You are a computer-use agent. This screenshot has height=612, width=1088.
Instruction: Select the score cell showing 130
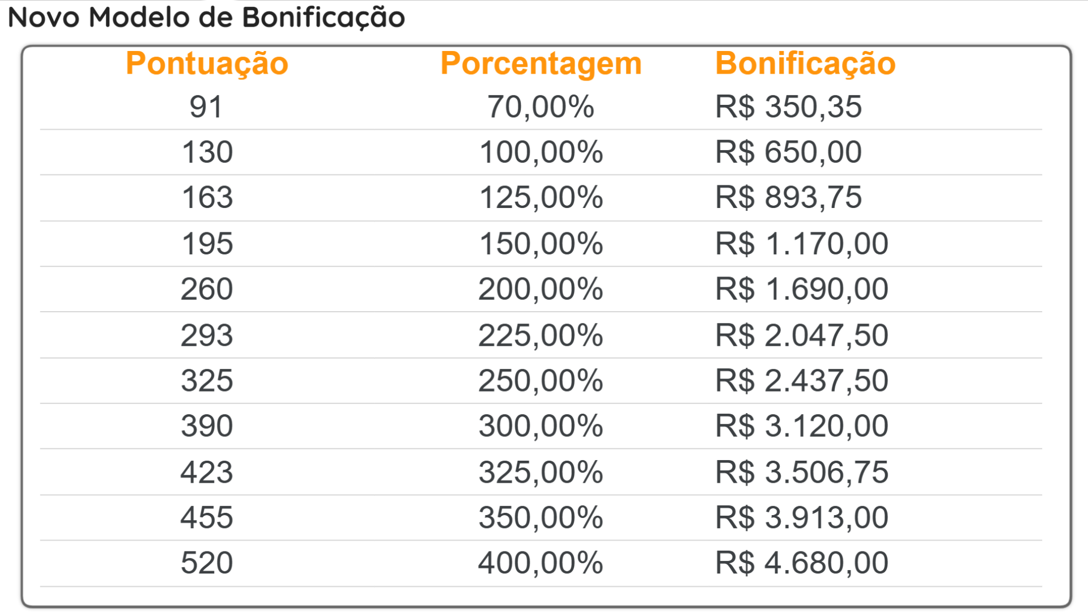[x=207, y=152]
